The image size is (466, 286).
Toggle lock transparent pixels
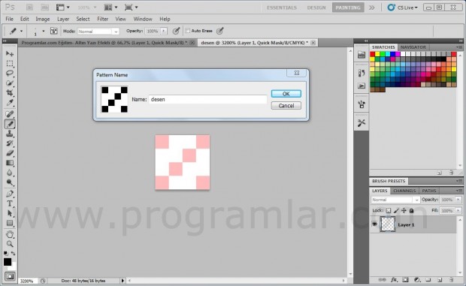(x=389, y=211)
